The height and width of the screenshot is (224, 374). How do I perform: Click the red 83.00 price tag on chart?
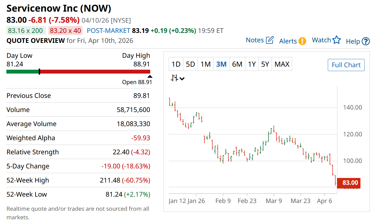click(x=349, y=183)
